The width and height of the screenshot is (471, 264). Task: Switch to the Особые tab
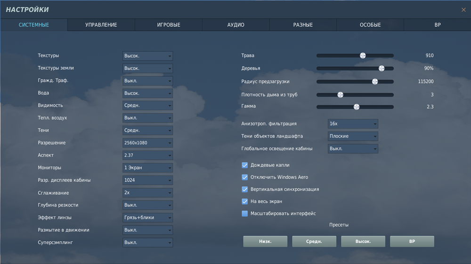pos(370,25)
